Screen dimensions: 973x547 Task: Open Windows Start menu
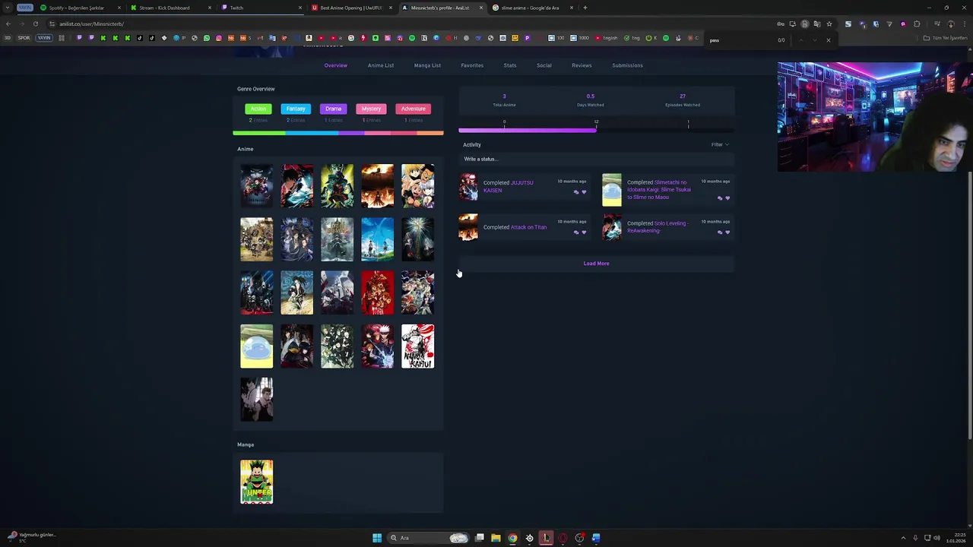click(x=377, y=538)
